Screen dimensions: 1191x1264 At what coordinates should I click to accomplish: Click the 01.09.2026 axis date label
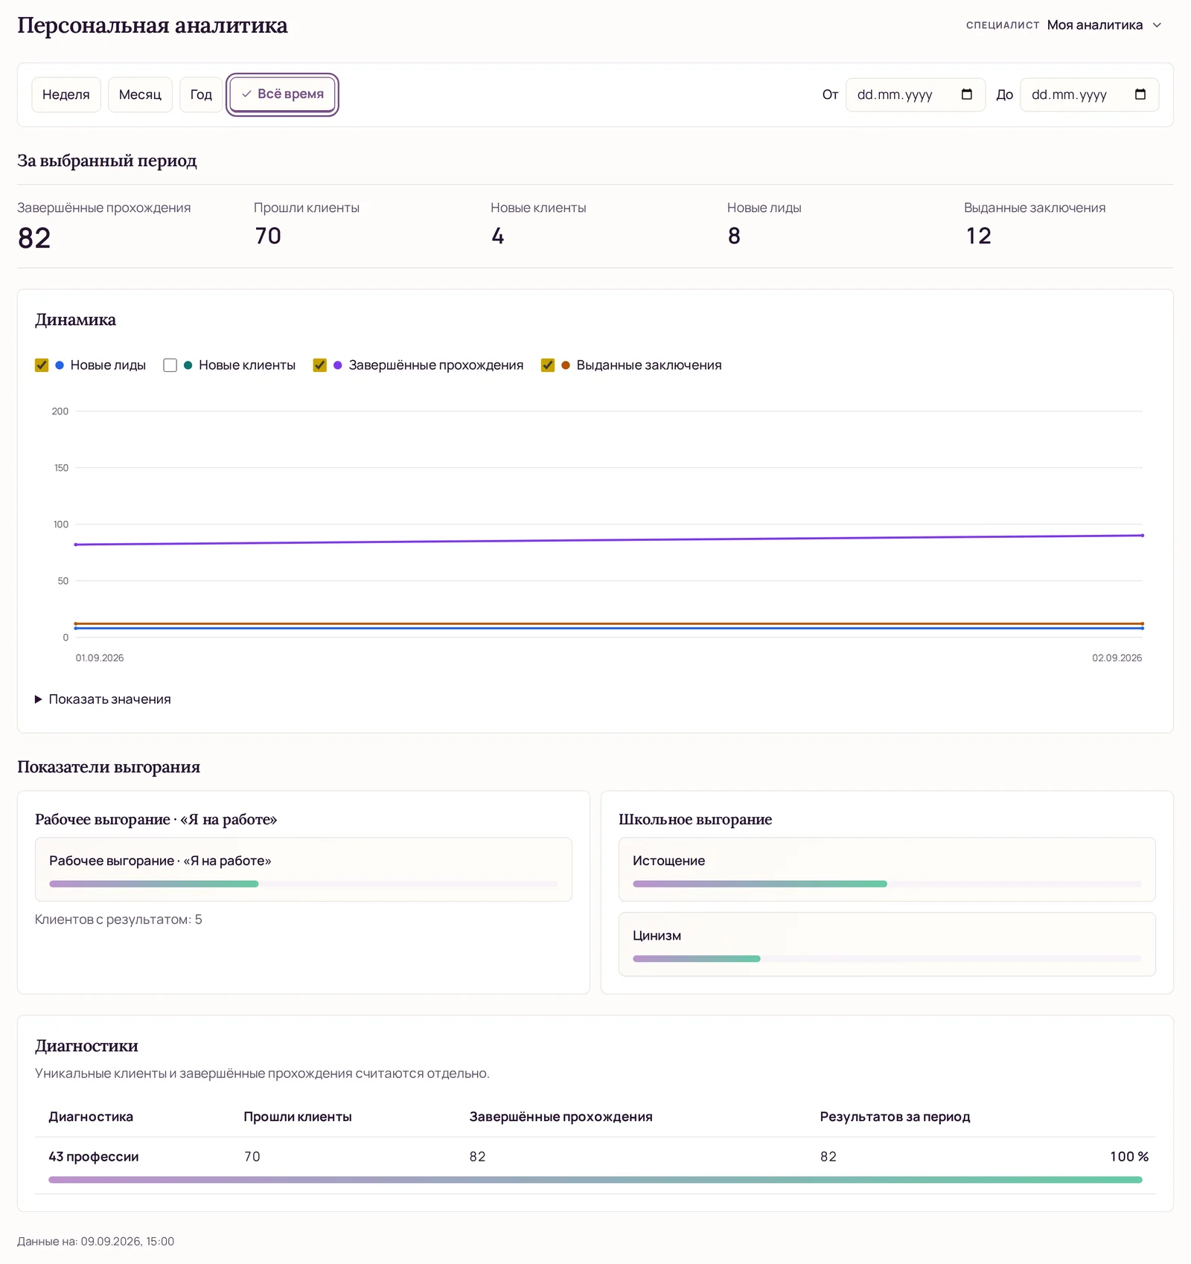pos(100,658)
